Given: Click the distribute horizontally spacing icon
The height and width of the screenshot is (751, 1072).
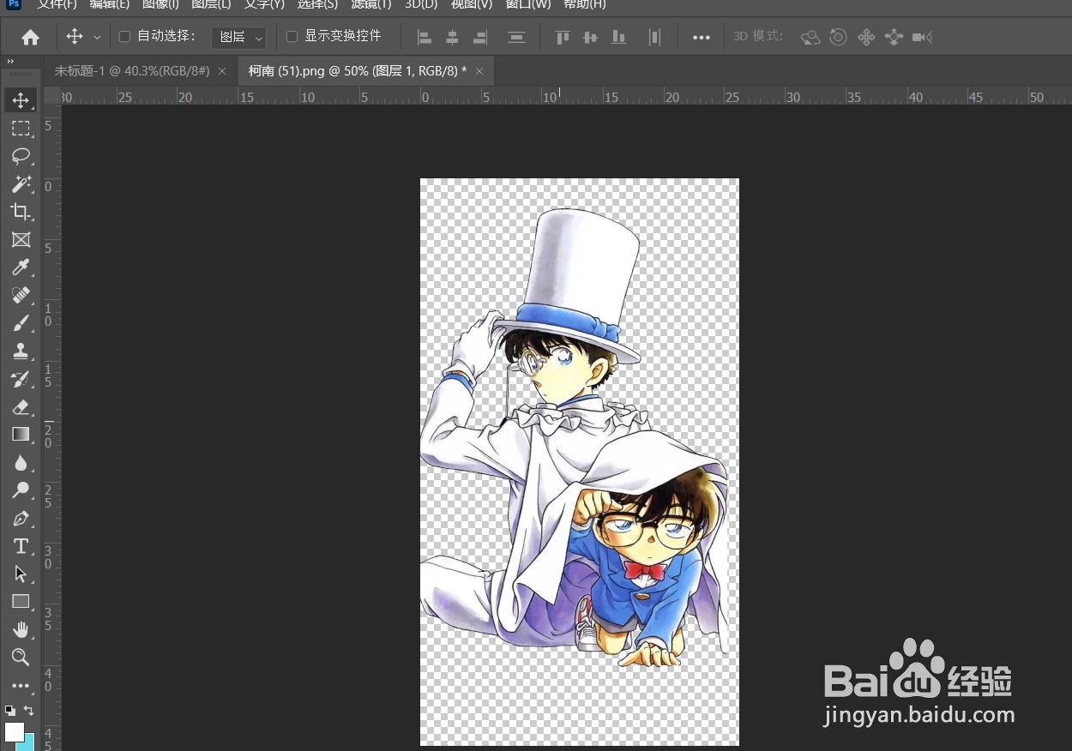Looking at the screenshot, I should point(655,37).
